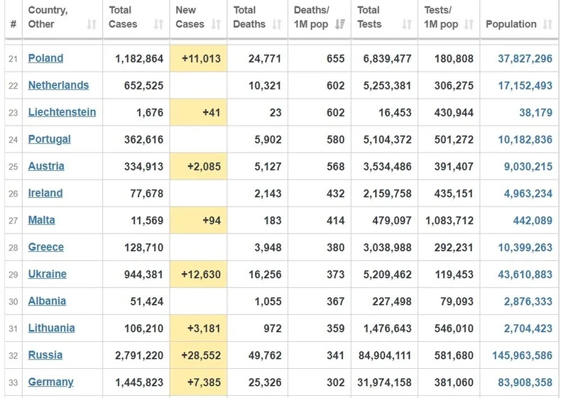Open the Albania country link
Screen dimensions: 568x398
(x=47, y=301)
